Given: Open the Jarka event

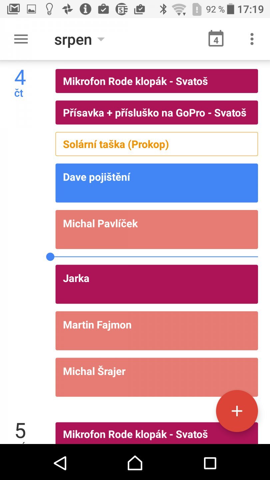Looking at the screenshot, I should click(157, 284).
